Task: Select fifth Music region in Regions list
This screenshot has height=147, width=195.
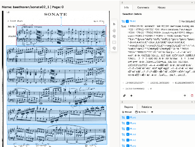Action: click(x=157, y=140)
